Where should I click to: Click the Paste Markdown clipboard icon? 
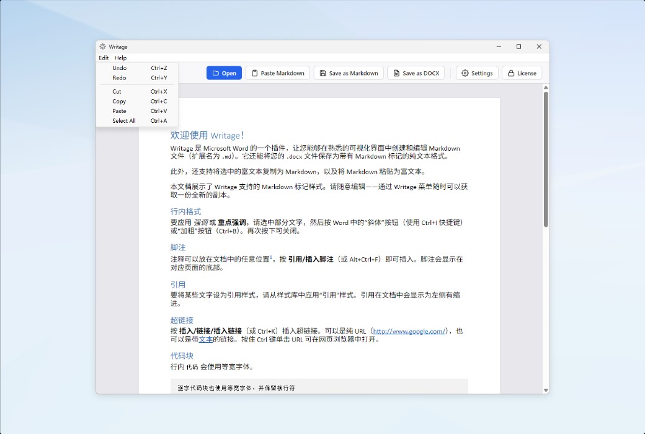(253, 73)
